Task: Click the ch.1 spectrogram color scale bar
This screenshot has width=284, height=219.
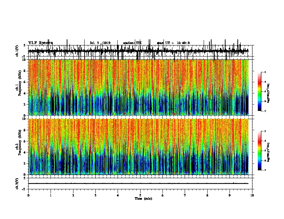Action: 260,92
